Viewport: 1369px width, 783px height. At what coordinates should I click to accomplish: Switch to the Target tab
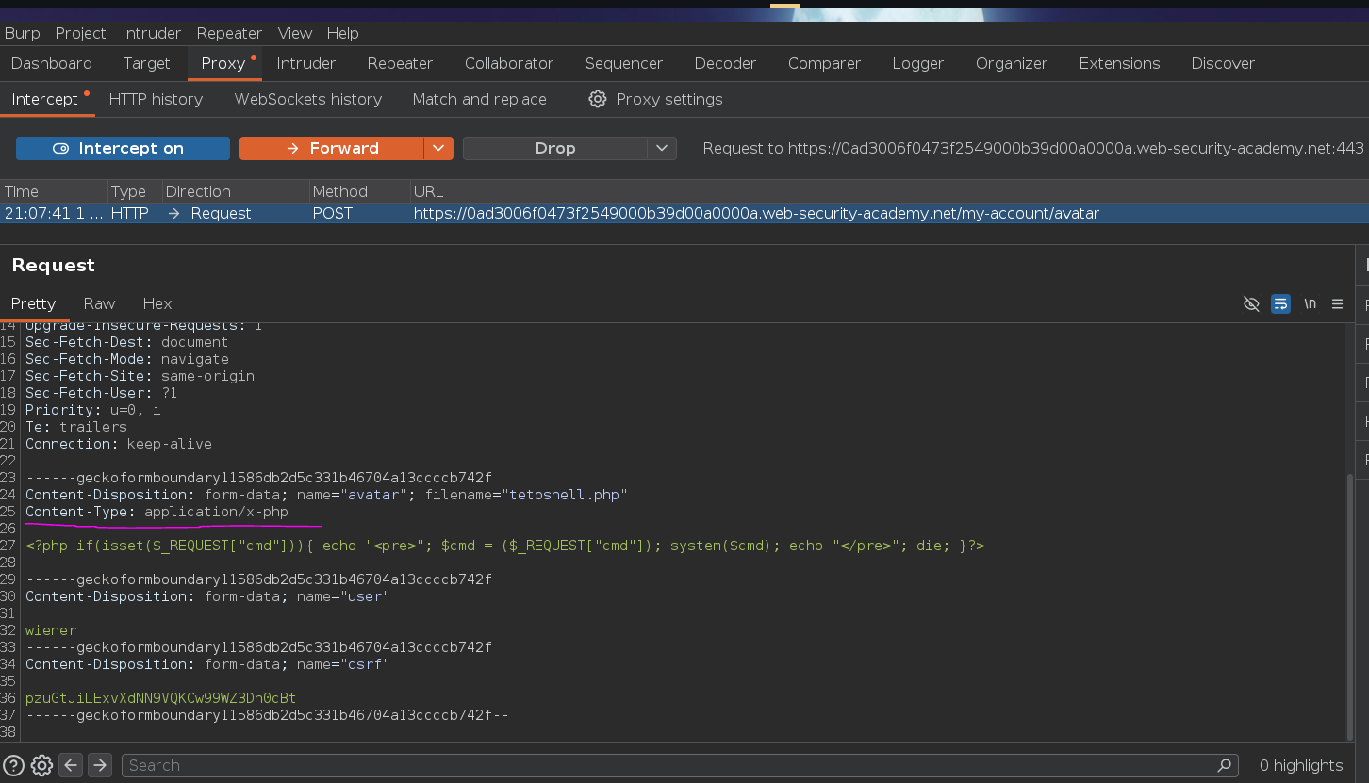pos(146,63)
